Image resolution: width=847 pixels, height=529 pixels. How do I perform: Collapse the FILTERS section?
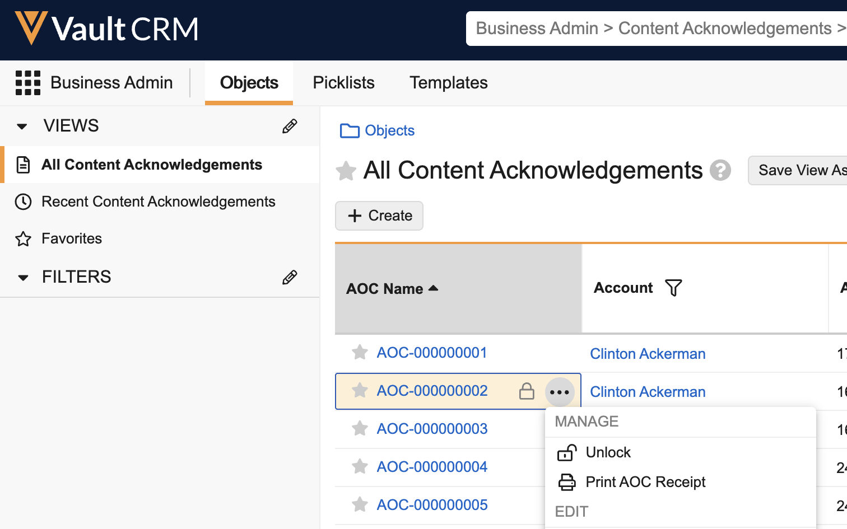[x=23, y=277]
